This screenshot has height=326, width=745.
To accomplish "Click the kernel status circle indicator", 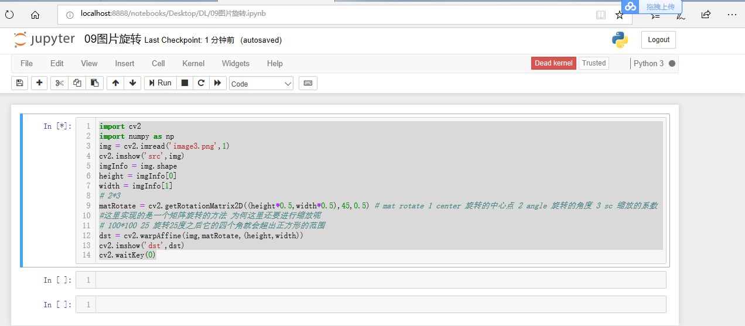I will 672,63.
